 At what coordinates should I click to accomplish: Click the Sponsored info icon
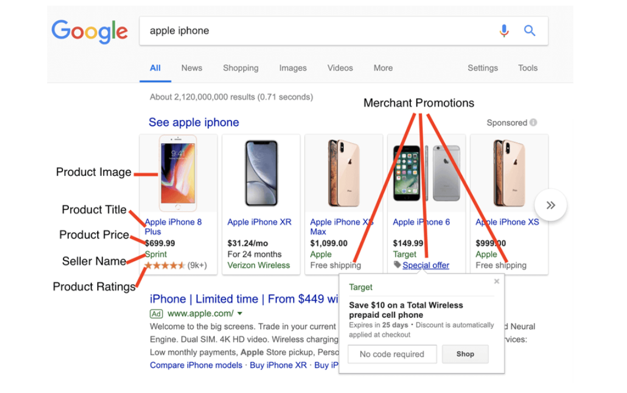pyautogui.click(x=533, y=123)
